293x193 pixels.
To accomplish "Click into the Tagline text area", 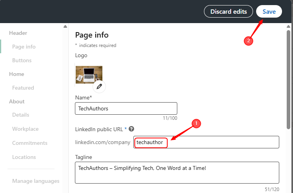I will pyautogui.click(x=177, y=173).
